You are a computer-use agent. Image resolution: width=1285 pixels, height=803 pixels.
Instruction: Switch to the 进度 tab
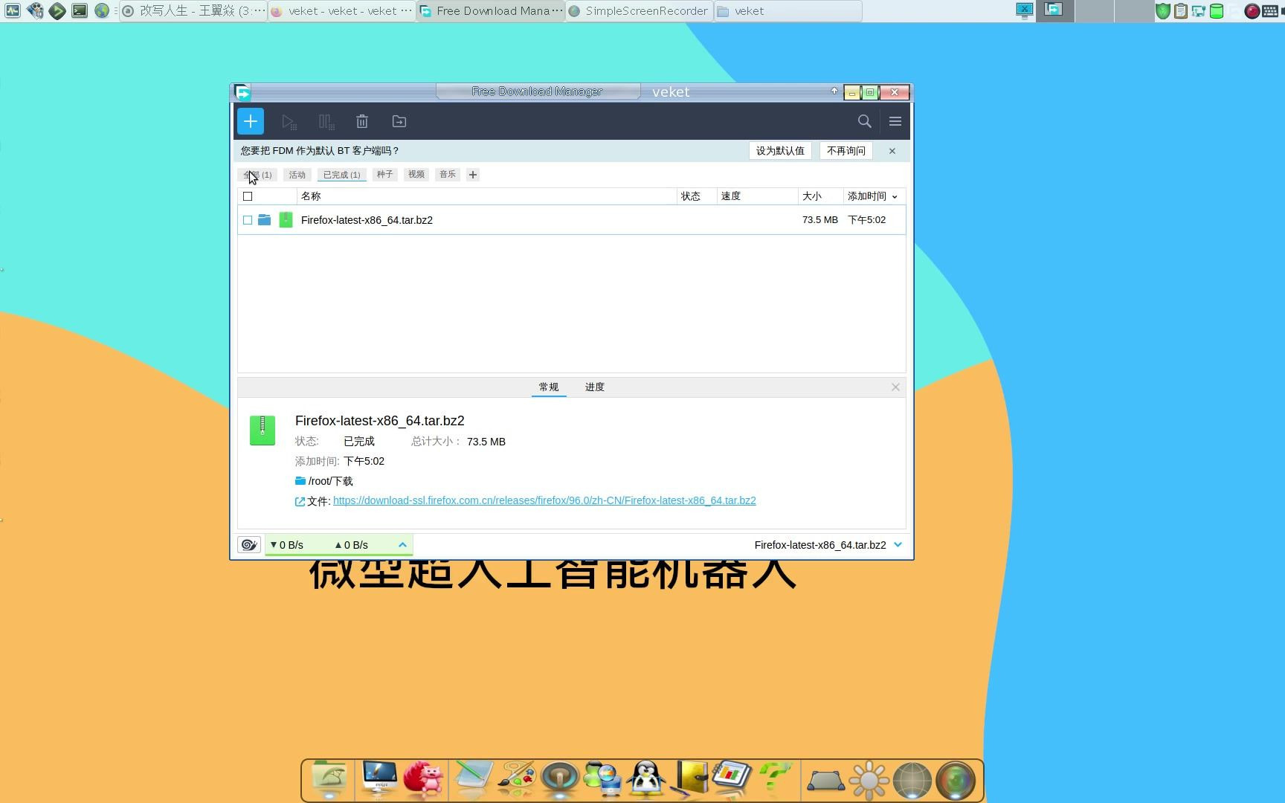point(593,387)
